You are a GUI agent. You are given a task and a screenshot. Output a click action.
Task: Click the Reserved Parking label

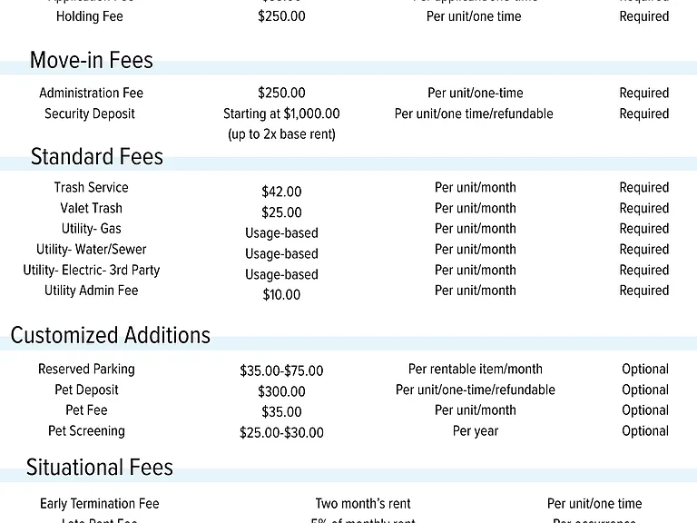86,370
